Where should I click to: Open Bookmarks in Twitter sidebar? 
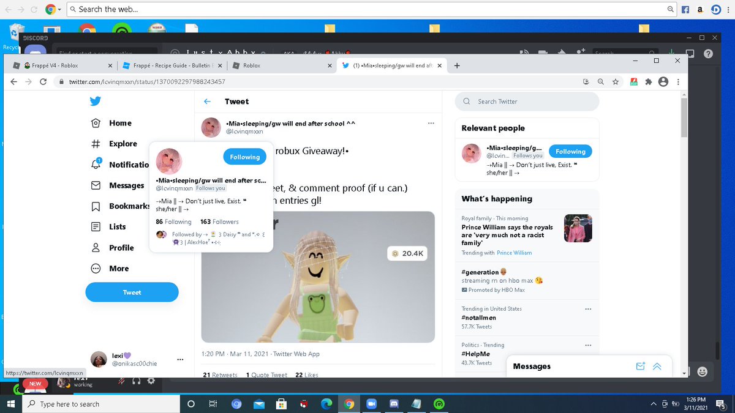120,206
